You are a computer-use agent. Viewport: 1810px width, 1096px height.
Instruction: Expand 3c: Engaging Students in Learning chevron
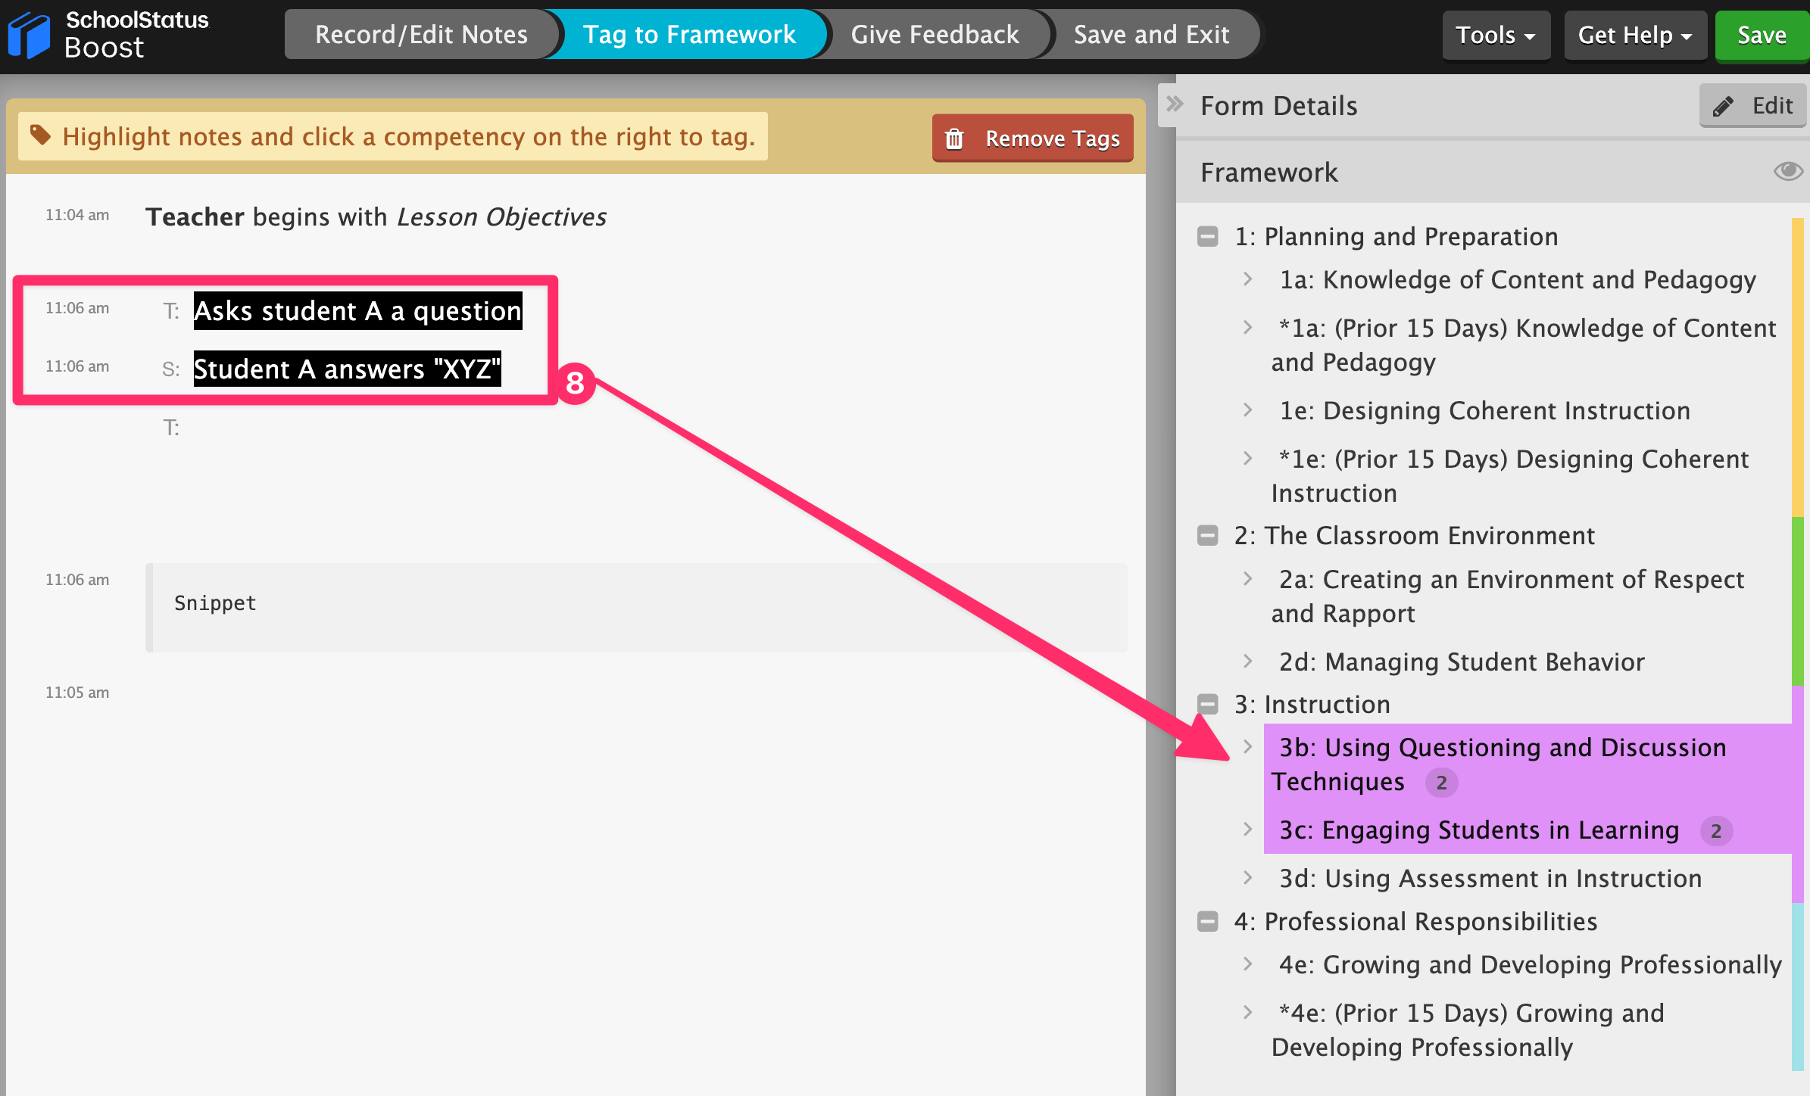point(1247,830)
